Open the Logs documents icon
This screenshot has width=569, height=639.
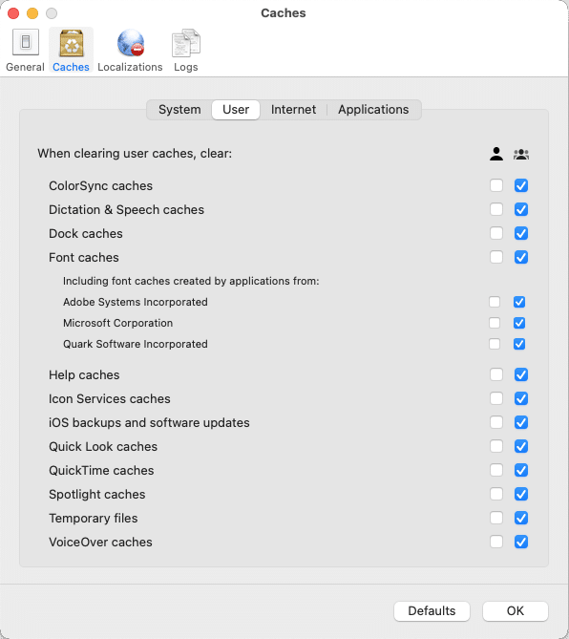(x=186, y=43)
